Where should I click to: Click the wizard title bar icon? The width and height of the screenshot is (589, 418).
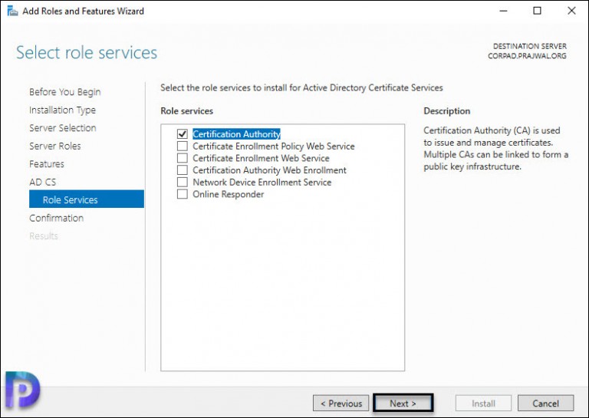[12, 11]
